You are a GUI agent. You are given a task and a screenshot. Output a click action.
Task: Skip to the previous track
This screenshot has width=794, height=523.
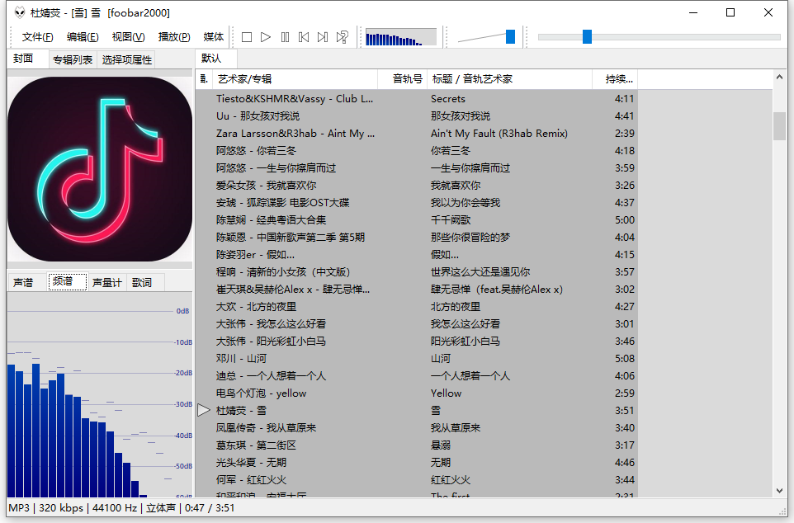point(304,37)
